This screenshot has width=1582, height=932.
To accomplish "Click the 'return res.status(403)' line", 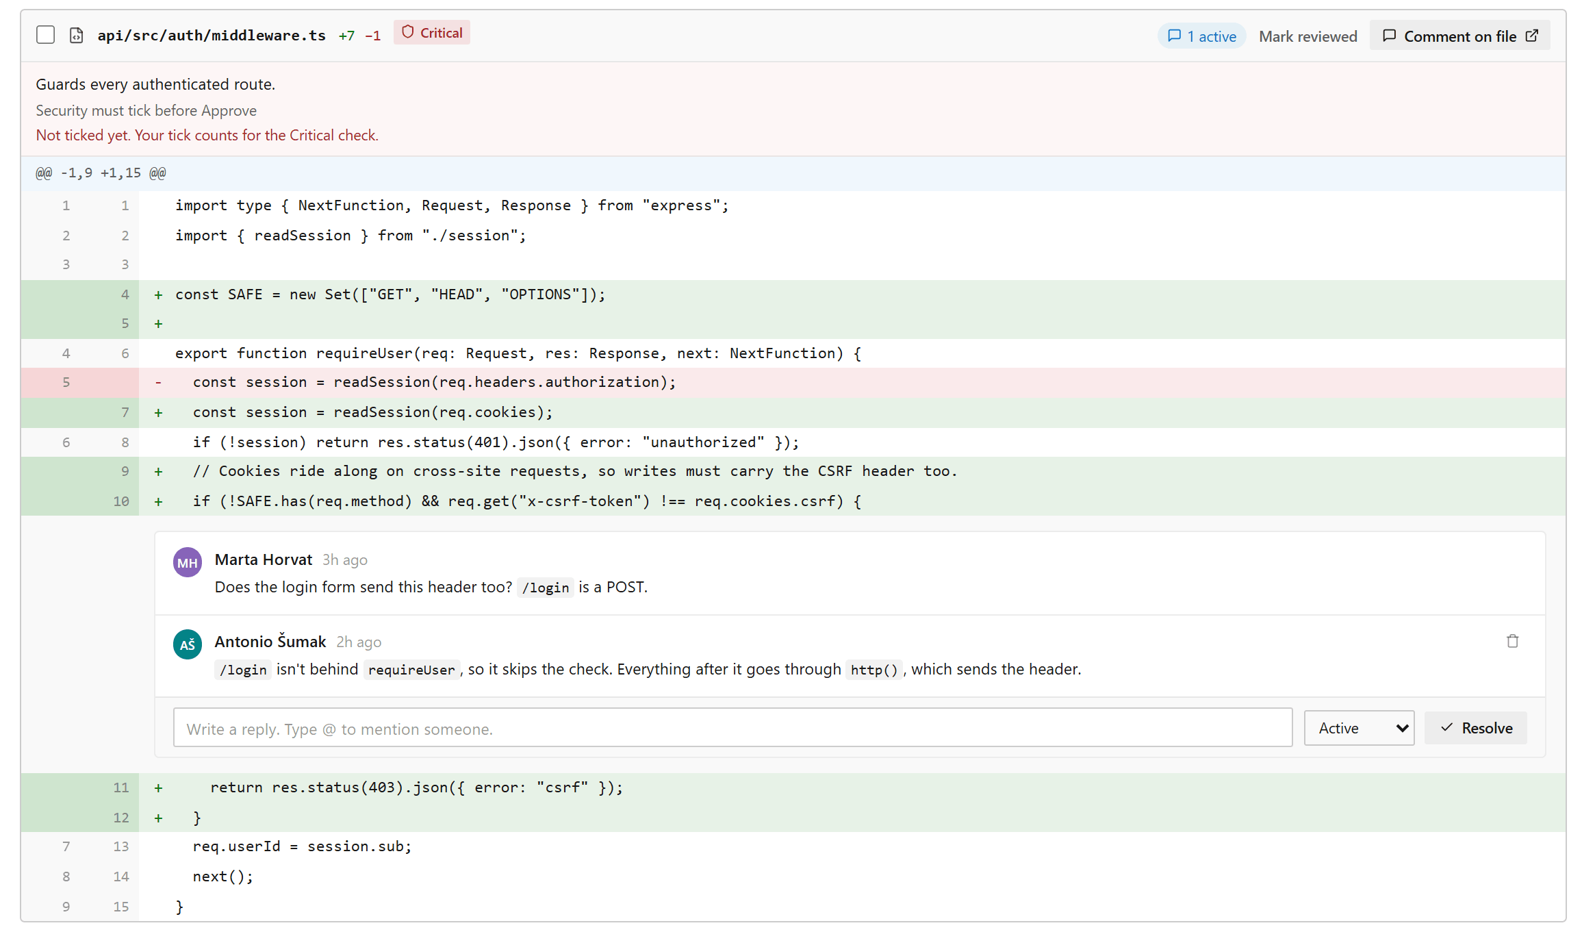I will point(793,788).
